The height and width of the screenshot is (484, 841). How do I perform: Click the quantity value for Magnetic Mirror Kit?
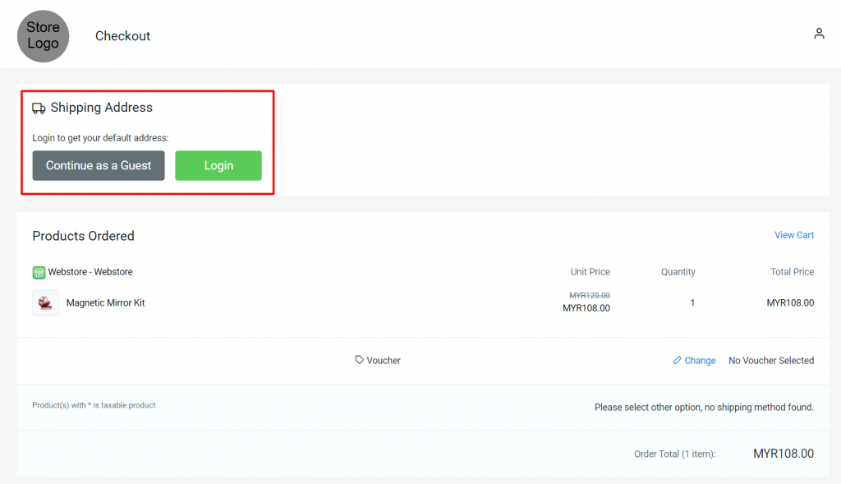point(692,302)
